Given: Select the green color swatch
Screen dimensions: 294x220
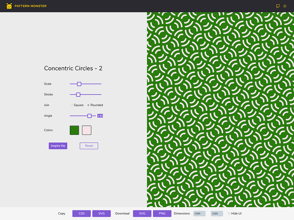Looking at the screenshot, I should pos(75,130).
